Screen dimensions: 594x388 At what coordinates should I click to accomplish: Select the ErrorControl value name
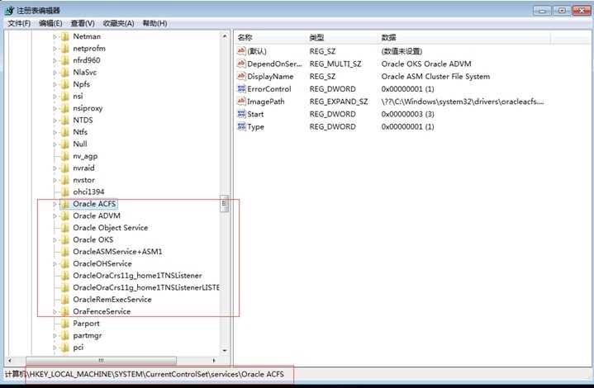tap(269, 89)
